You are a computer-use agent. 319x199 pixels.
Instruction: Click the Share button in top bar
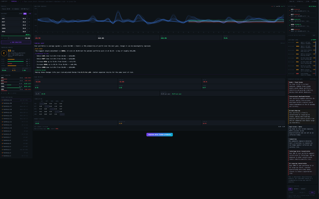[x=314, y=2]
